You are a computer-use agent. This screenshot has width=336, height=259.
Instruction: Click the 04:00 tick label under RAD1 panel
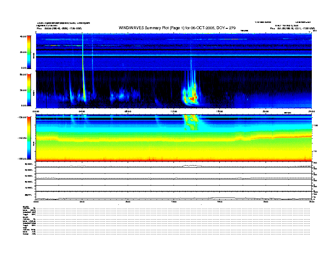click(x=82, y=111)
